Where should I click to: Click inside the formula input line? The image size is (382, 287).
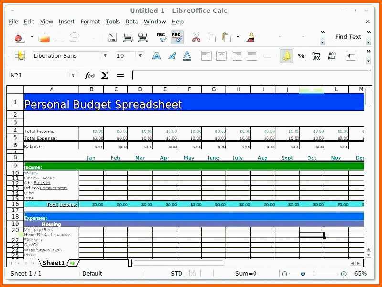[x=251, y=75]
